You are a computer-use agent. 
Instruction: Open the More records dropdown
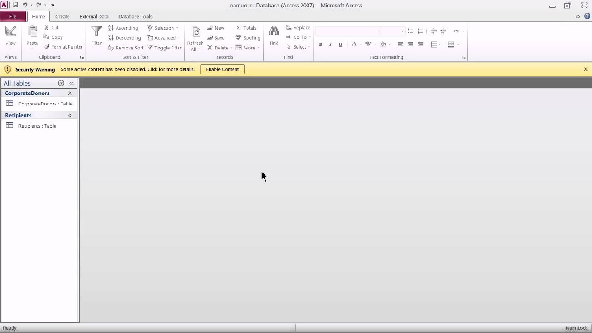pos(247,48)
